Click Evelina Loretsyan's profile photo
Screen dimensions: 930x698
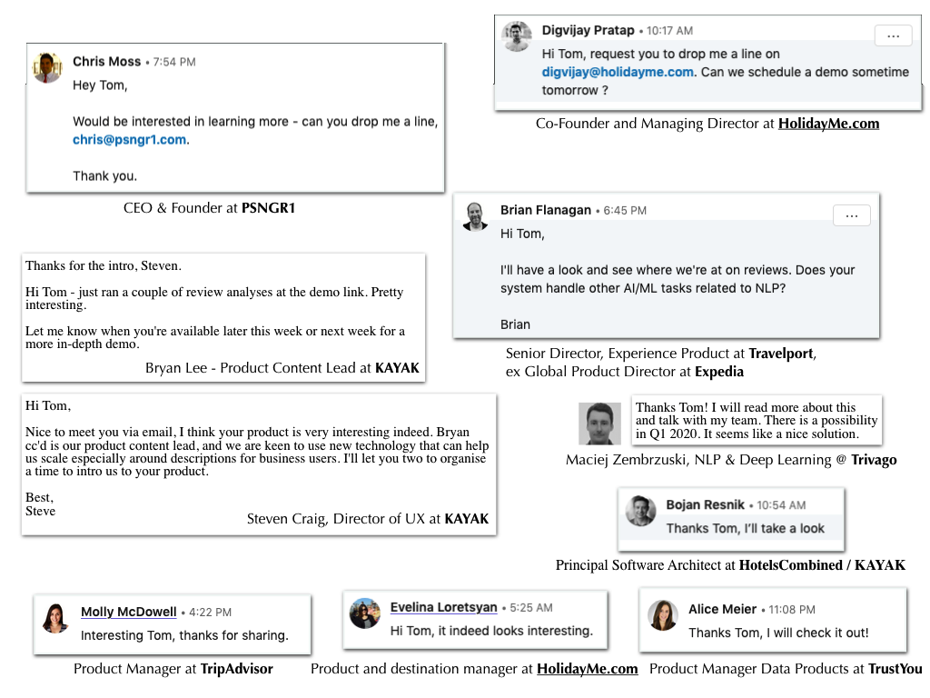pyautogui.click(x=365, y=613)
